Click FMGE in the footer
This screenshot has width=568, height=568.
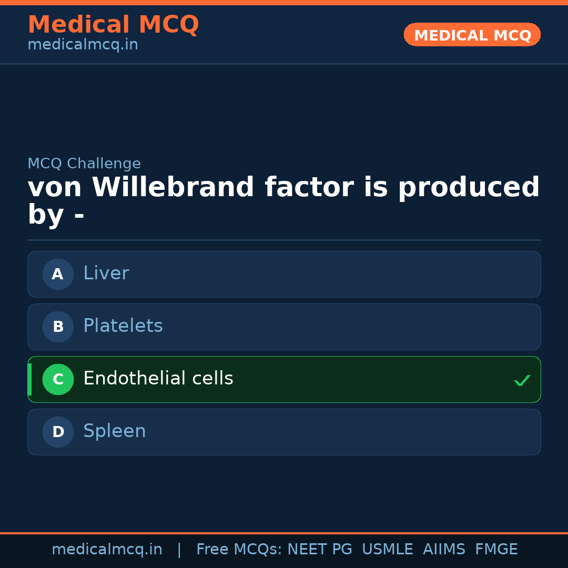pos(496,550)
